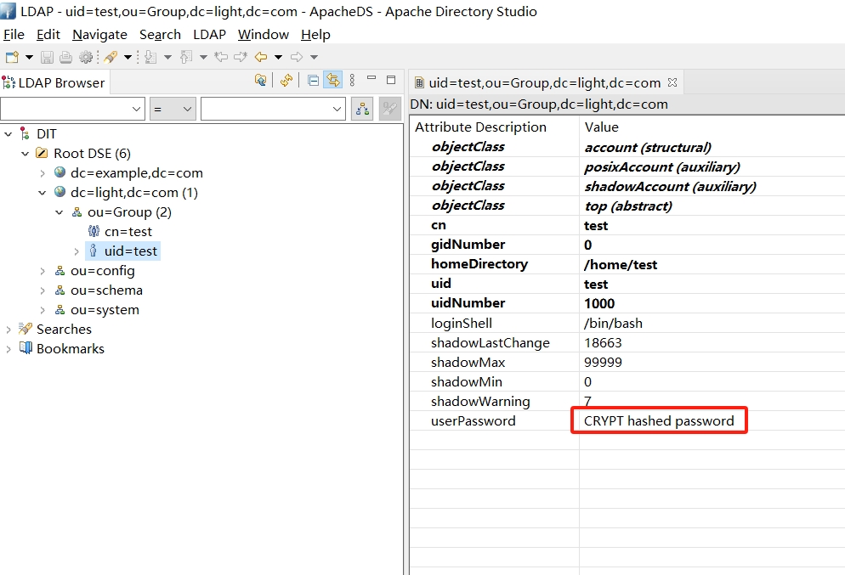This screenshot has width=845, height=575.
Task: Click the Refresh icon in LDAP Browser
Action: [286, 80]
